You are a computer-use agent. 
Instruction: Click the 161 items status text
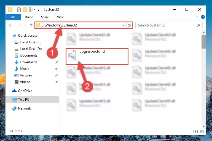point(15,131)
